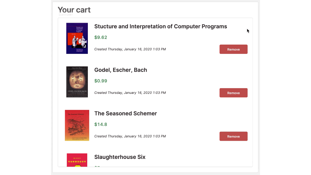The image size is (311, 175).
Task: Click the $0.99 price label
Action: click(100, 81)
